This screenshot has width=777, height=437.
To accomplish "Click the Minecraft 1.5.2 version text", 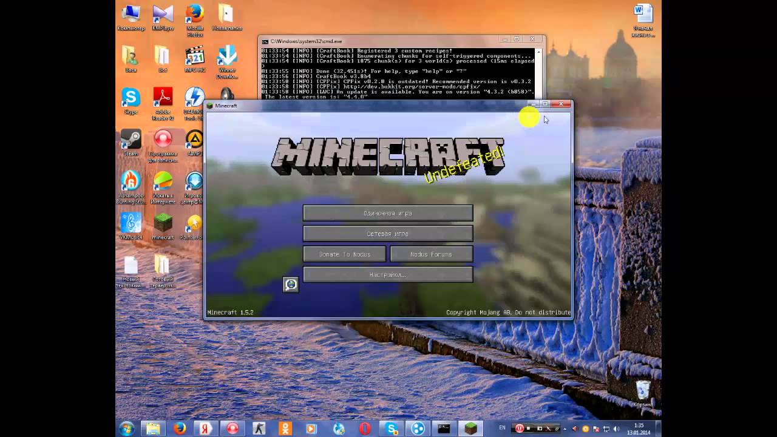I will click(x=230, y=313).
